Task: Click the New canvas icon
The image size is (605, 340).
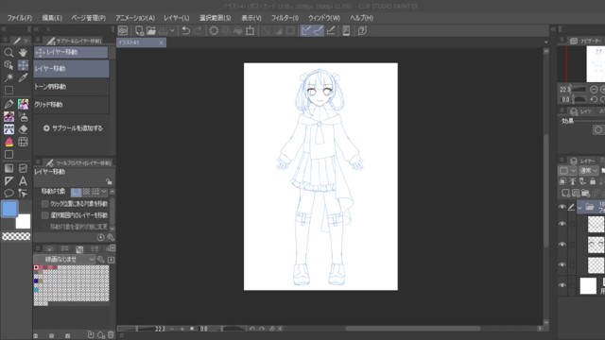Action: (x=139, y=31)
